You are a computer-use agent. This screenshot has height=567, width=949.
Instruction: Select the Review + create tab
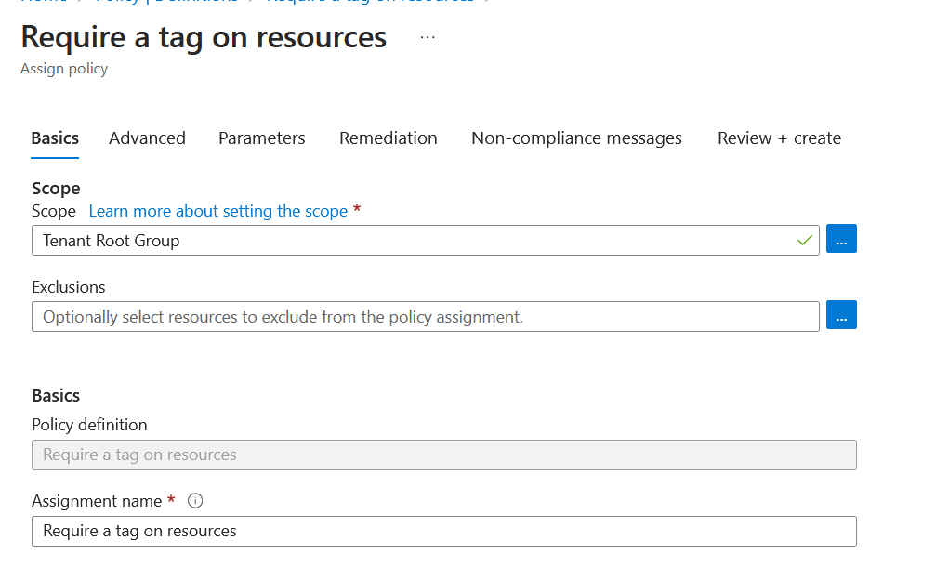pos(778,138)
